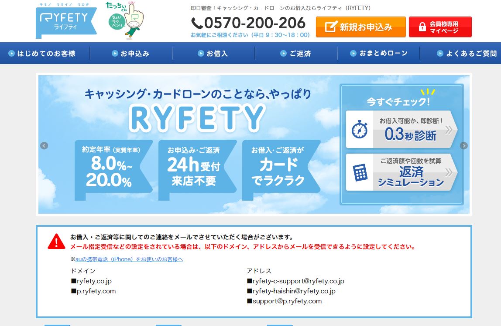The image size is (501, 326).
Task: Click the orange 新規お申込み button
Action: point(361,27)
